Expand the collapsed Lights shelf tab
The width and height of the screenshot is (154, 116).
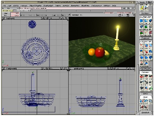coord(146,94)
